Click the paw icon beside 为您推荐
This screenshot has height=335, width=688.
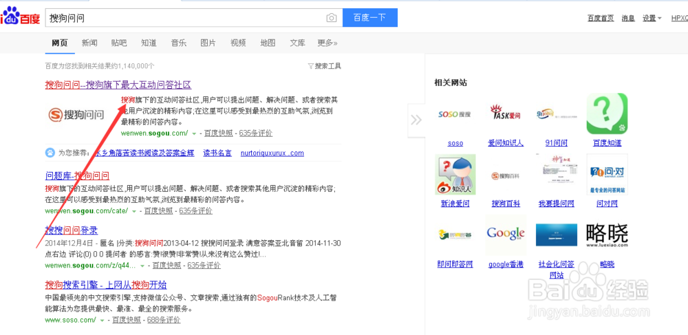[x=50, y=153]
